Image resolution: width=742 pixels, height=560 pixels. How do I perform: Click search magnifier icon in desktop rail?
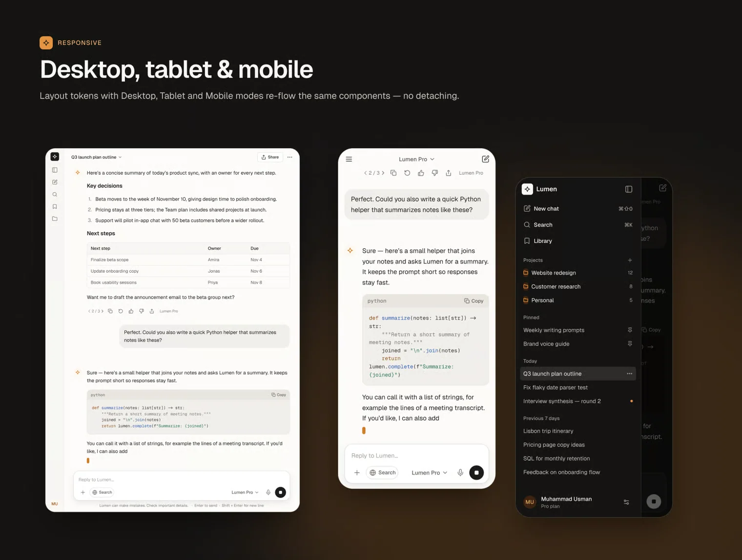click(55, 194)
